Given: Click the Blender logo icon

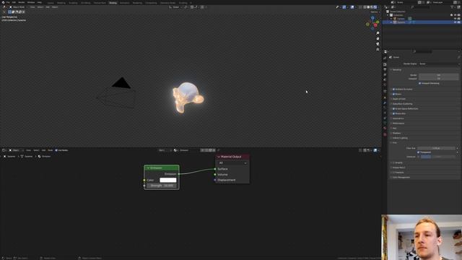Looking at the screenshot, I should (x=3, y=2).
